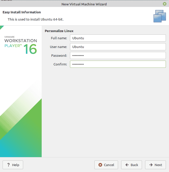
Task: Cancel the New Virtual Machine Wizard
Action: (x=106, y=165)
